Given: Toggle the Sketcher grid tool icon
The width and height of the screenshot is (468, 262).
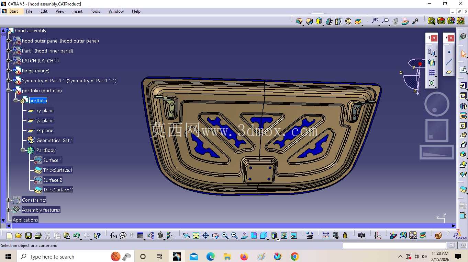Looking at the screenshot, I should tap(432, 73).
